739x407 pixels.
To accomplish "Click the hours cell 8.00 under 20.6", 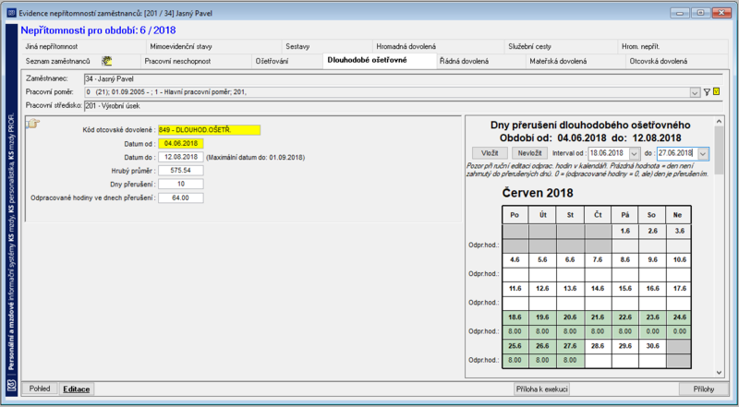I will [x=570, y=331].
